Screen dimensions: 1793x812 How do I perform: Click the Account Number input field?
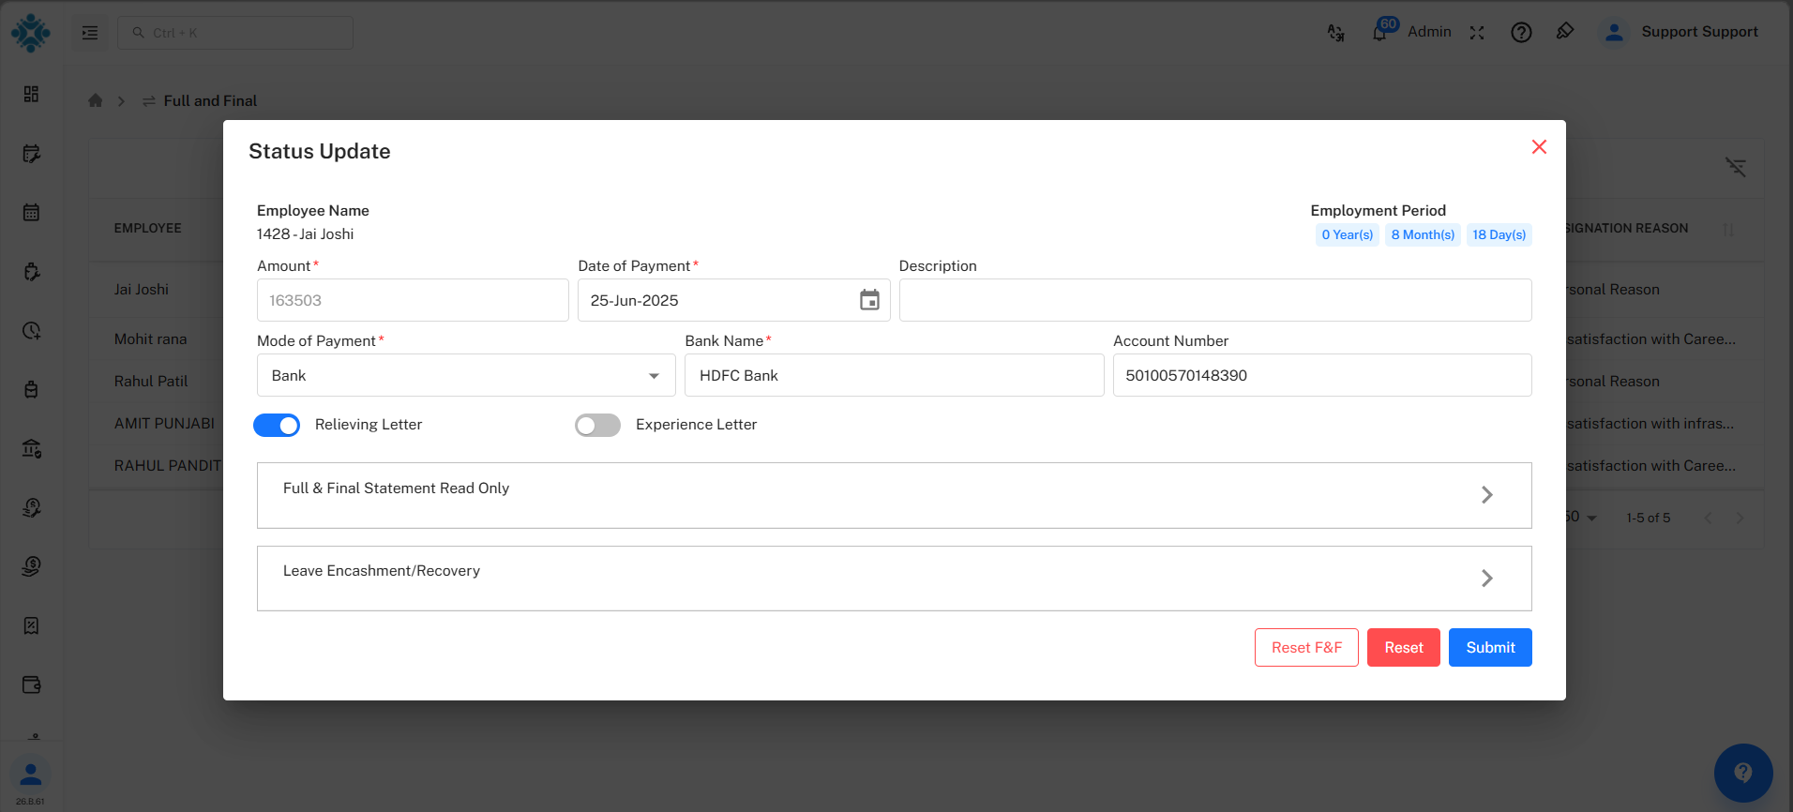pos(1322,375)
